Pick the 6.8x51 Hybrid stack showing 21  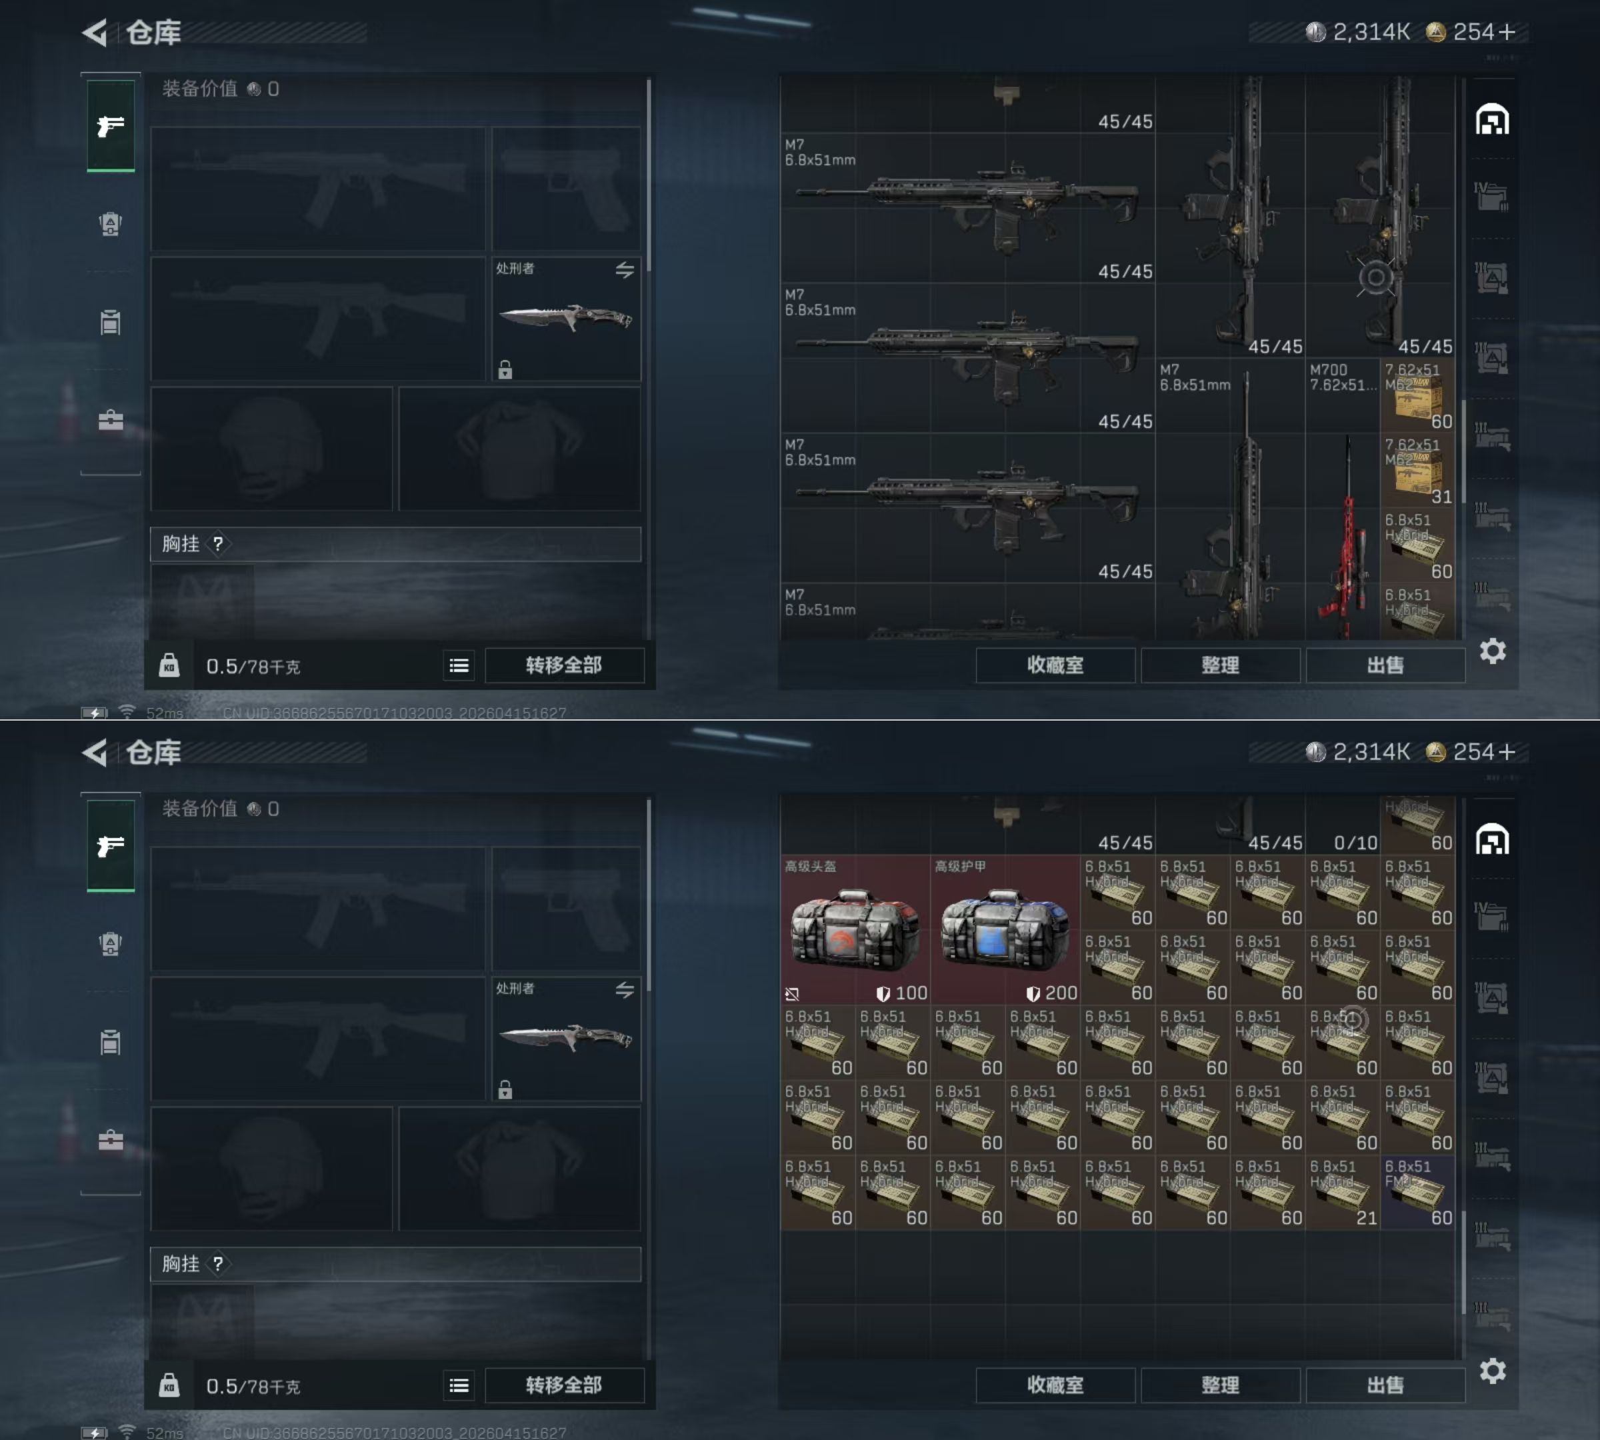point(1343,1193)
